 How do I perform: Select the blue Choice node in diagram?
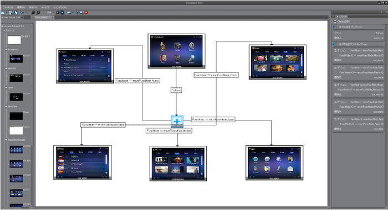click(x=177, y=122)
